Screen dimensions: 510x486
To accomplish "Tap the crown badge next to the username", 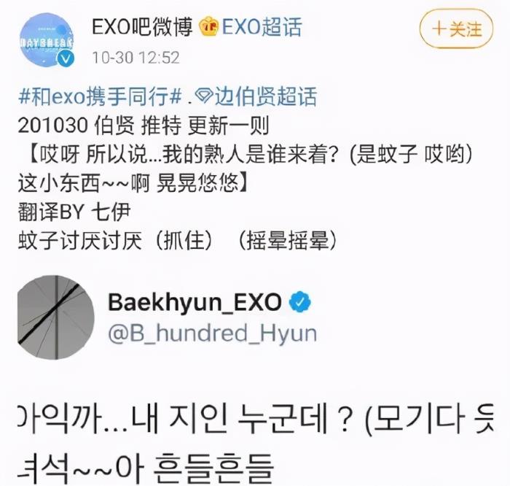I will pyautogui.click(x=208, y=27).
